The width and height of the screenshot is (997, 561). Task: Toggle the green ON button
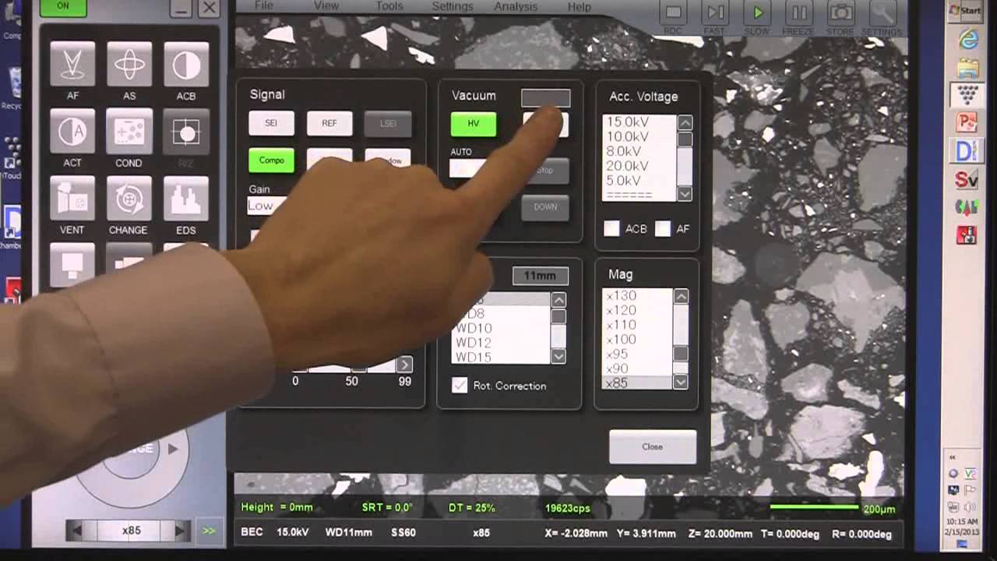coord(62,6)
